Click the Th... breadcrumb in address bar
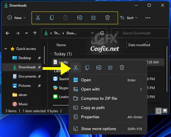Image resolution: width=171 pixels, height=137 pixels. [57, 33]
